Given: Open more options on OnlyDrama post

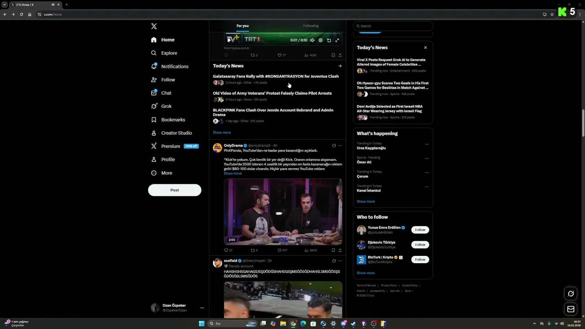Looking at the screenshot, I should tap(340, 146).
